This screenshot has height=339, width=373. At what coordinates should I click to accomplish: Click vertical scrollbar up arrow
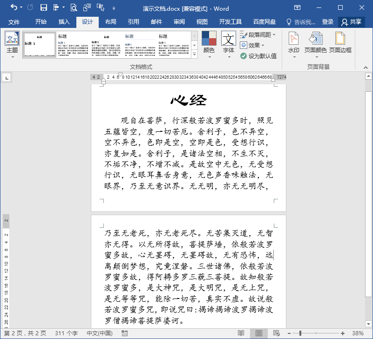pyautogui.click(x=368, y=76)
